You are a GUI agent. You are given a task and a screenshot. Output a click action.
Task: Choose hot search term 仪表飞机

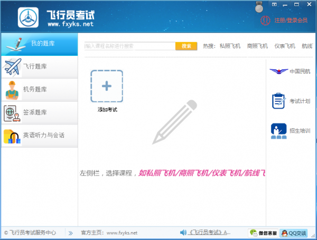point(285,46)
